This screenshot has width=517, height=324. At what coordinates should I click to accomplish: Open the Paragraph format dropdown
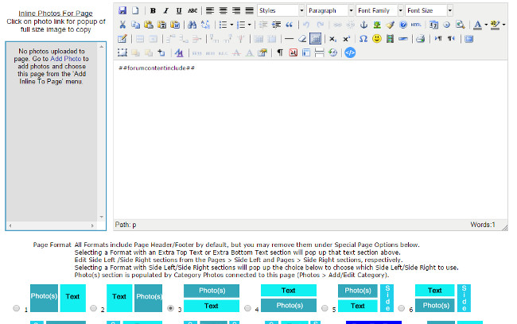329,10
